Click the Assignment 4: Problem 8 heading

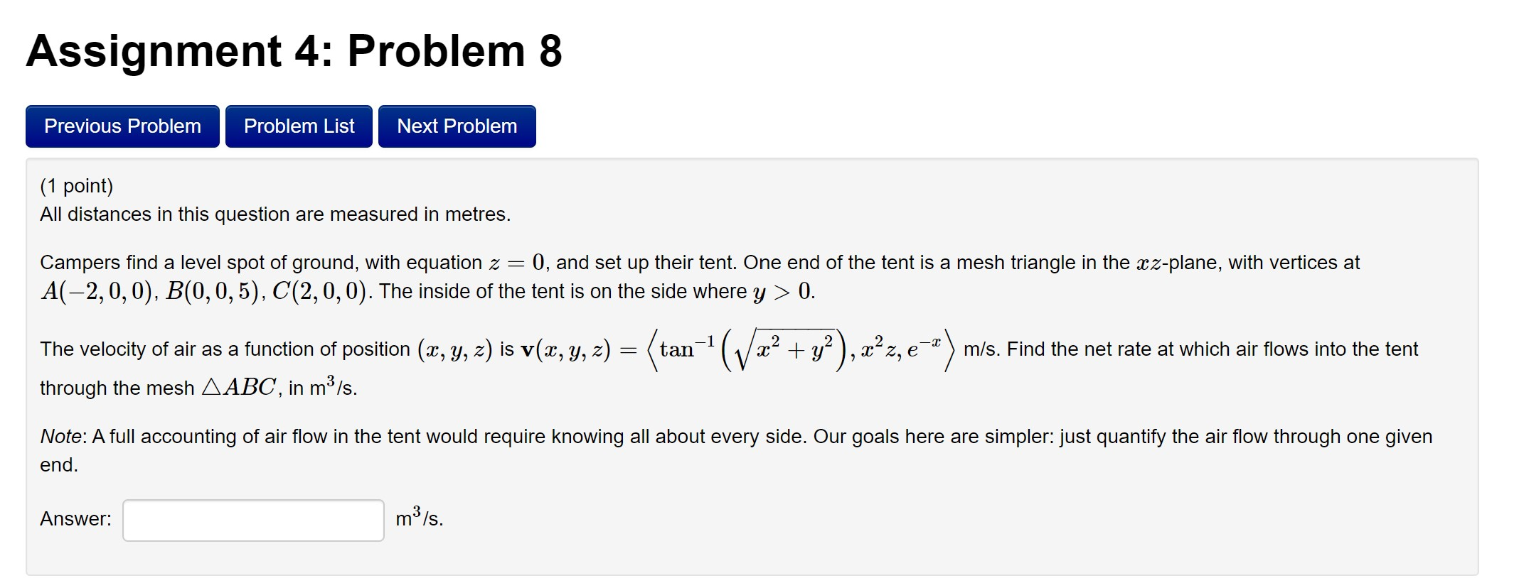[293, 50]
